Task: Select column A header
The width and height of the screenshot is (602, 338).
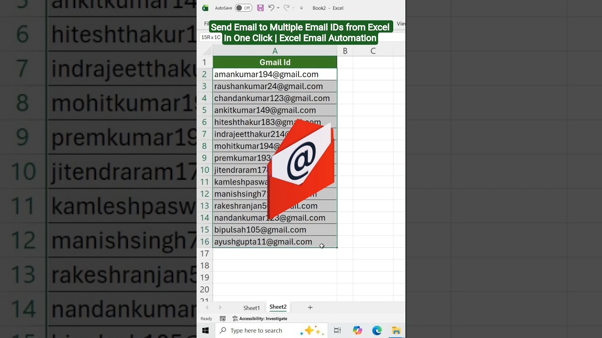Action: tap(275, 51)
